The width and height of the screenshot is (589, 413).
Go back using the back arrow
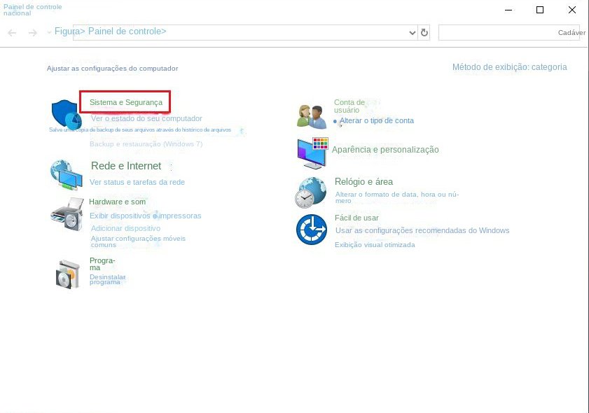point(12,33)
